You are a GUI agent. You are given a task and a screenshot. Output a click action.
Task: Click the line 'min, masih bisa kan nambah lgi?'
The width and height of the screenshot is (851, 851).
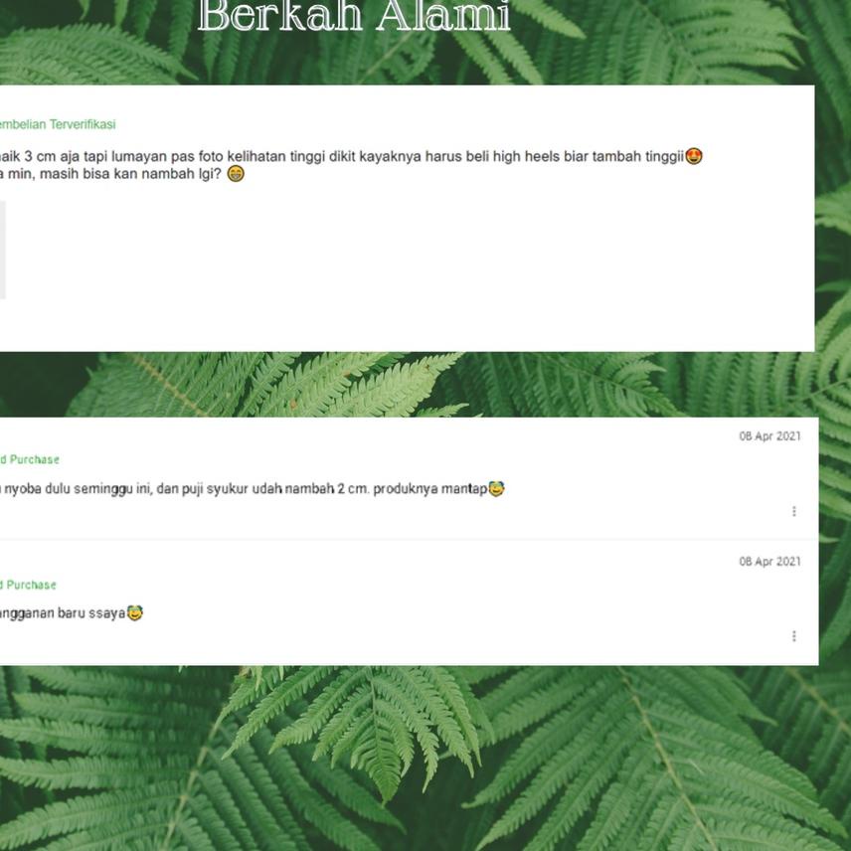click(111, 174)
